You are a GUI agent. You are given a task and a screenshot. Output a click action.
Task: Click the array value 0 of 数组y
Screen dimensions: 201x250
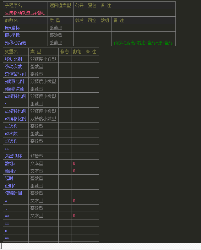point(74,171)
